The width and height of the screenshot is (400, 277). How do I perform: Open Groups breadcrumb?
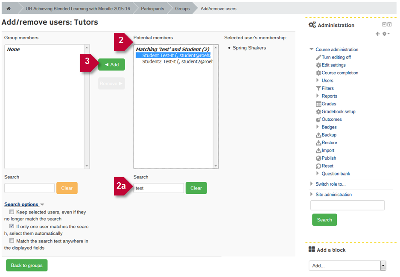click(182, 9)
